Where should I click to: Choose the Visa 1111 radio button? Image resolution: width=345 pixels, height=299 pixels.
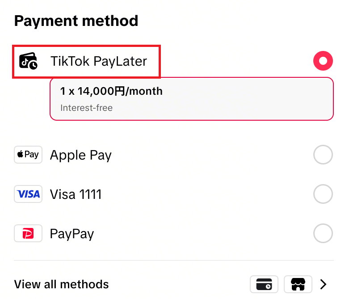tap(323, 194)
